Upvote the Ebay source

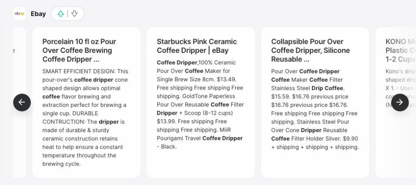point(61,14)
